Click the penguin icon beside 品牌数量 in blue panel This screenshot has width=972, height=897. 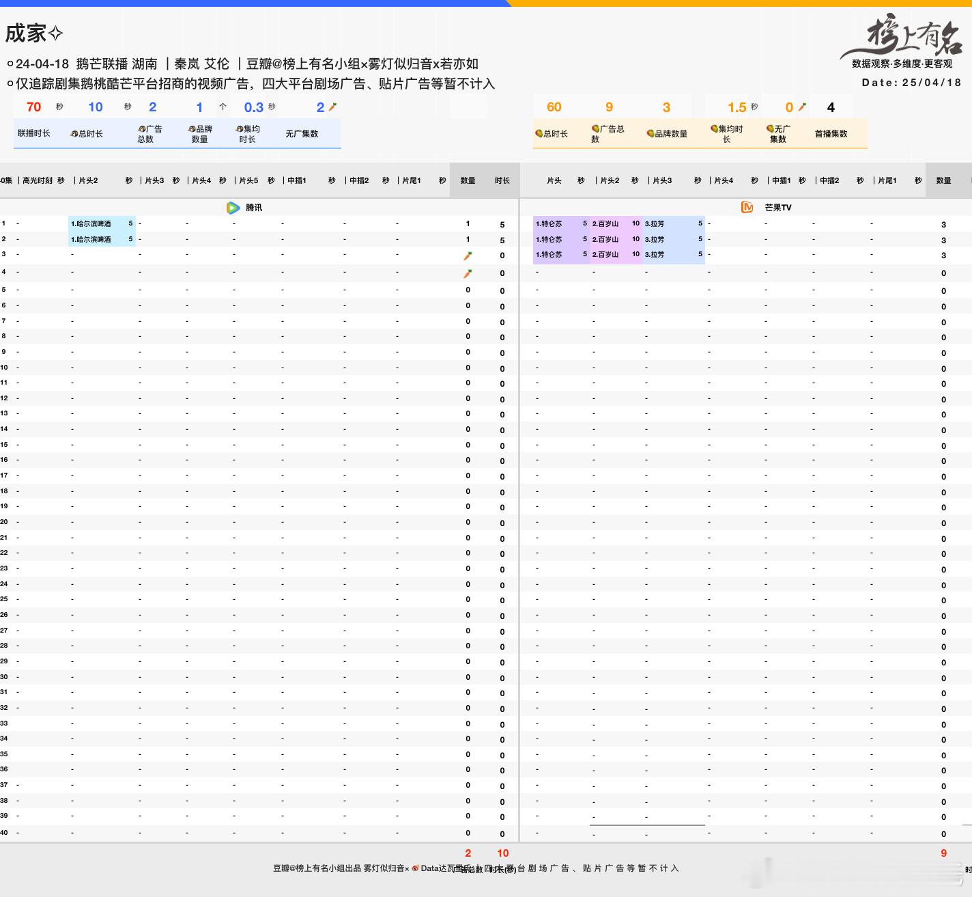tap(192, 128)
